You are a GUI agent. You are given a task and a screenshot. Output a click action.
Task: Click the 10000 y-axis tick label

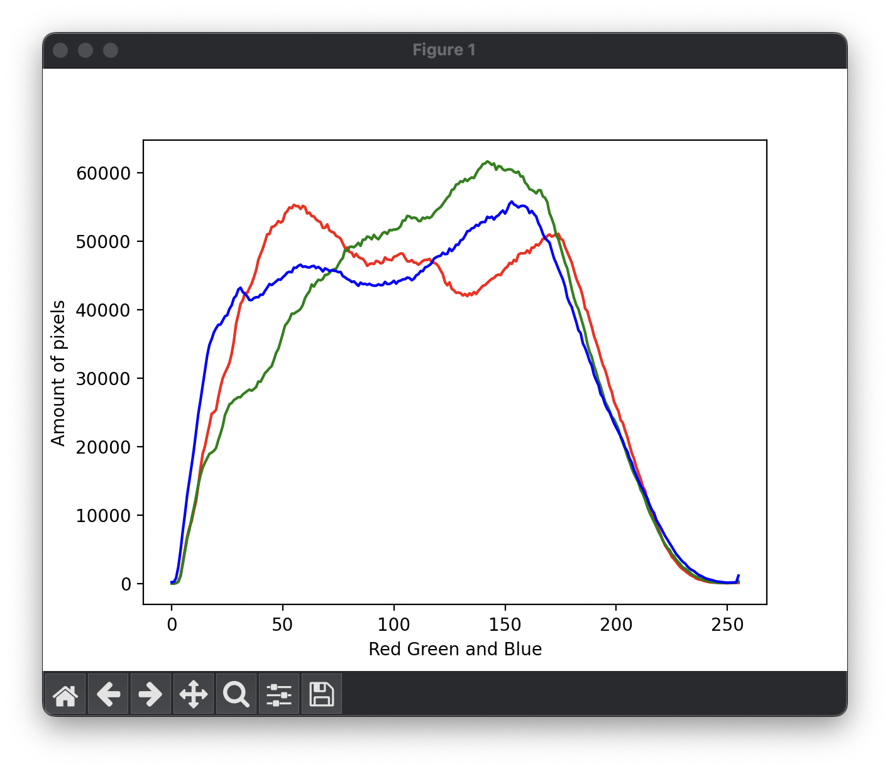[x=104, y=516]
